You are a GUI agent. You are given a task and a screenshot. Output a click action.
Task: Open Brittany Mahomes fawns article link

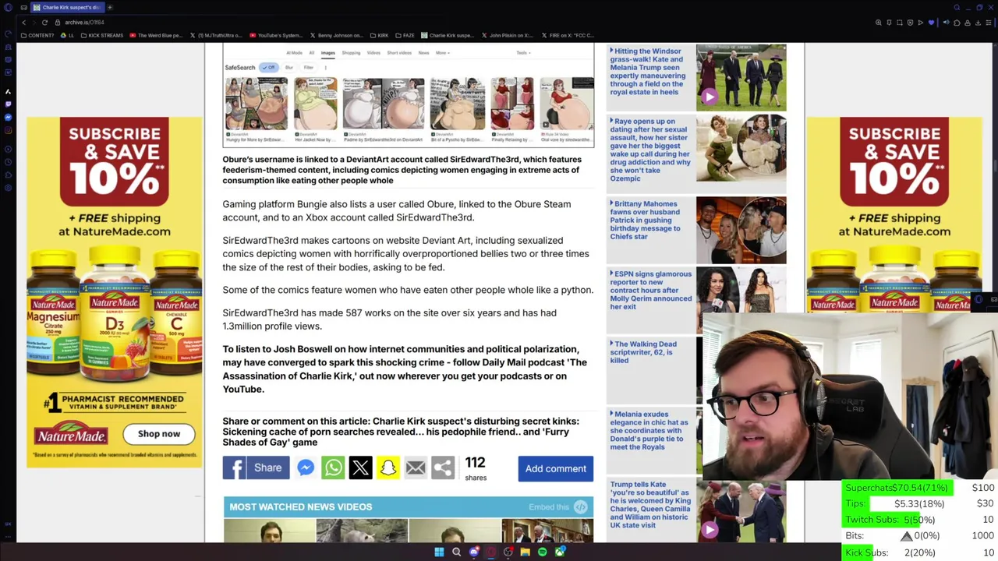coord(646,220)
